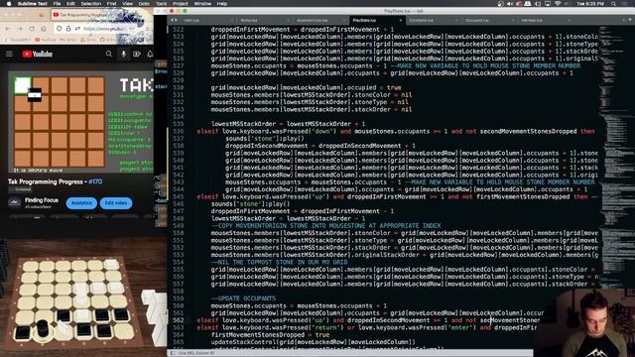Click browser forward arrow button
The width and height of the screenshot is (635, 357).
(x=20, y=29)
